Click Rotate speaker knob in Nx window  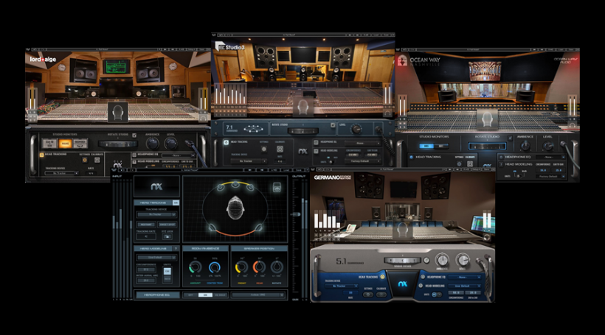(x=277, y=267)
